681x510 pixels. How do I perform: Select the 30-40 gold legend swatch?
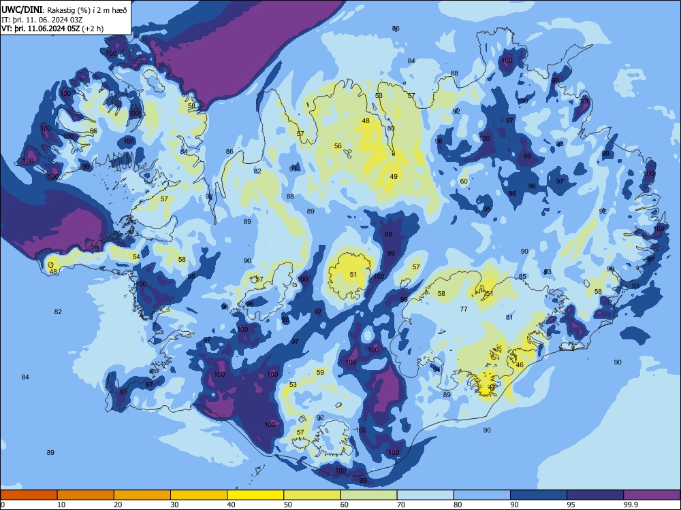click(199, 495)
